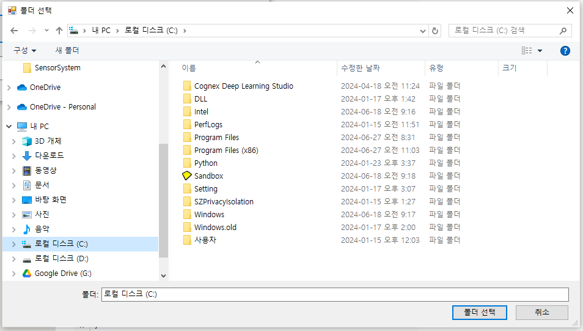Create a new folder with 새 폴더
The height and width of the screenshot is (331, 583).
[67, 50]
